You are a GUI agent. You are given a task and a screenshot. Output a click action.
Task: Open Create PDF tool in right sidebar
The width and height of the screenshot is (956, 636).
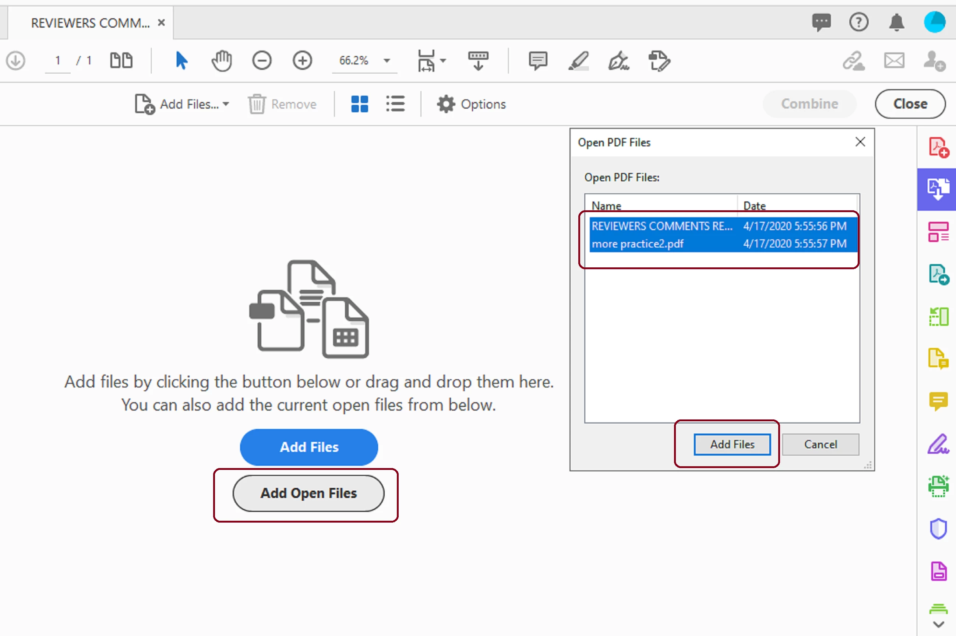(x=938, y=147)
